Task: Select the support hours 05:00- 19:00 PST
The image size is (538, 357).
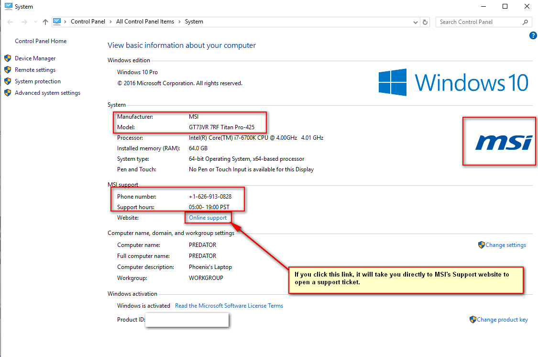Action: (x=209, y=207)
